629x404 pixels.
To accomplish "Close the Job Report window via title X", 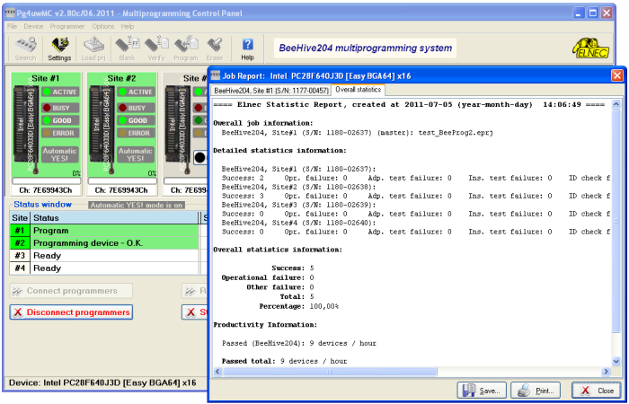I will coord(617,75).
